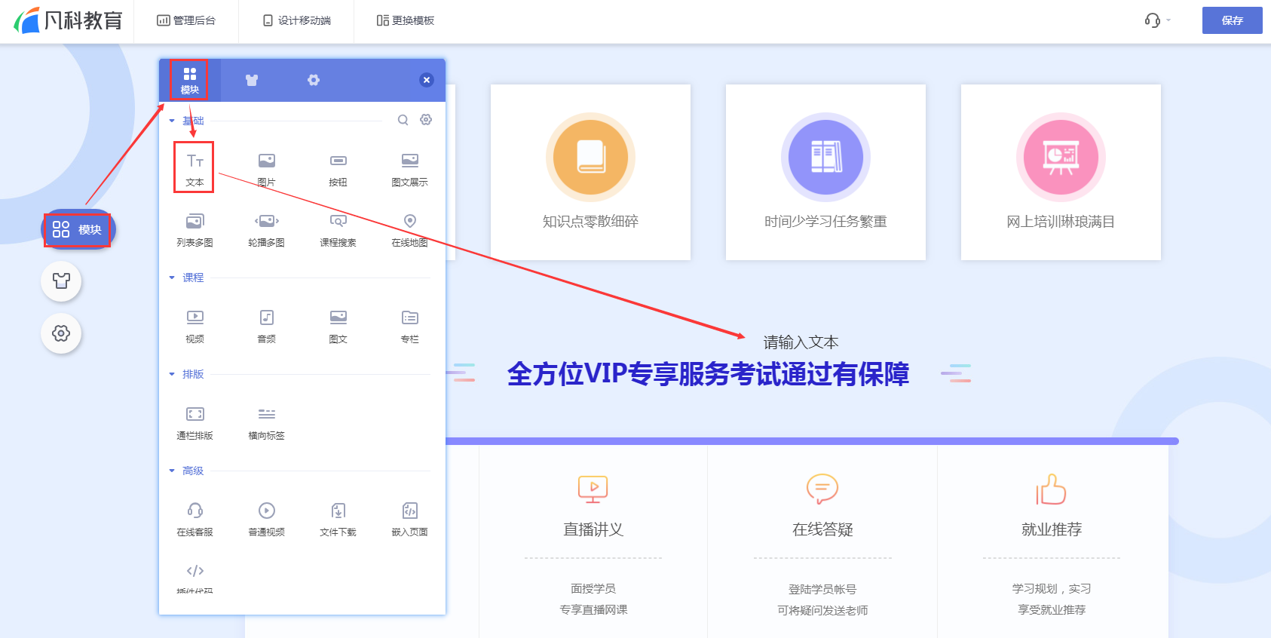This screenshot has width=1271, height=638.
Task: Select the 图片 image module
Action: tap(266, 168)
